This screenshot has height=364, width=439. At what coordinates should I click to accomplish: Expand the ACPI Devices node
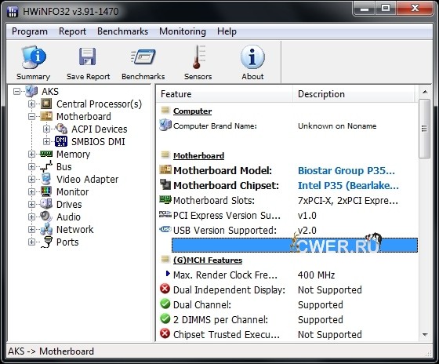pos(46,129)
